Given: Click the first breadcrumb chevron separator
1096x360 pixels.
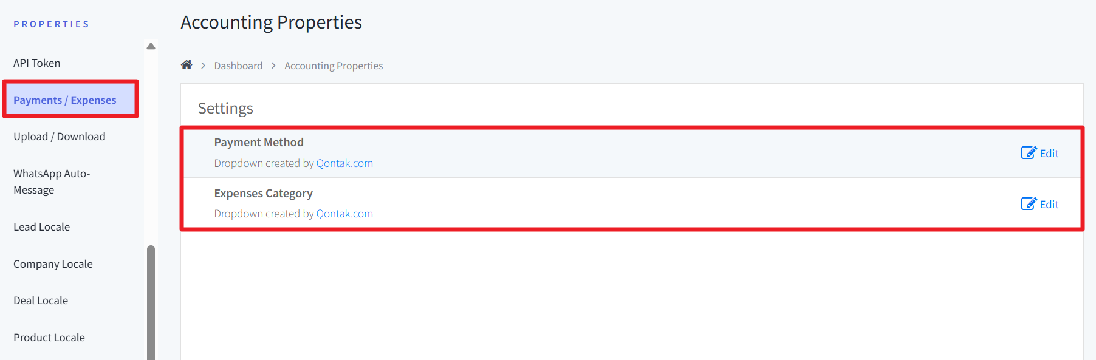Looking at the screenshot, I should [x=204, y=66].
